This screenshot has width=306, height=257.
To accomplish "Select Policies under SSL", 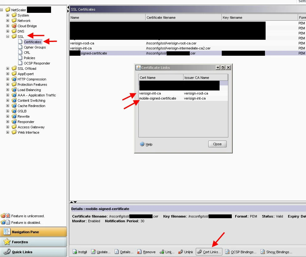I will tap(29, 58).
